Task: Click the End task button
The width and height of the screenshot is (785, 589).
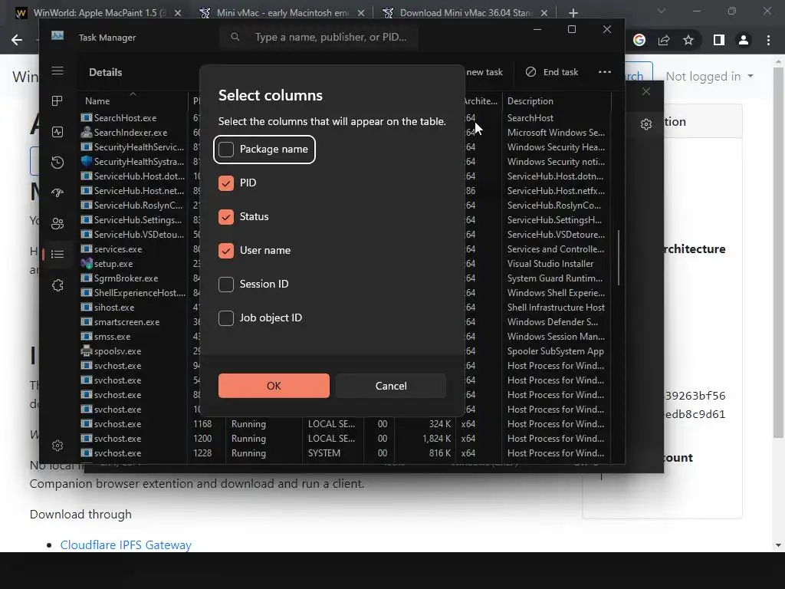Action: tap(552, 72)
